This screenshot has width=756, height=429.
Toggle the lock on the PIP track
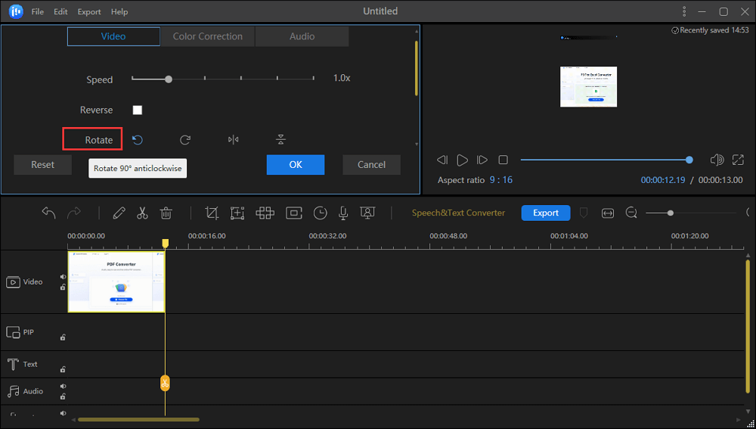coord(63,337)
